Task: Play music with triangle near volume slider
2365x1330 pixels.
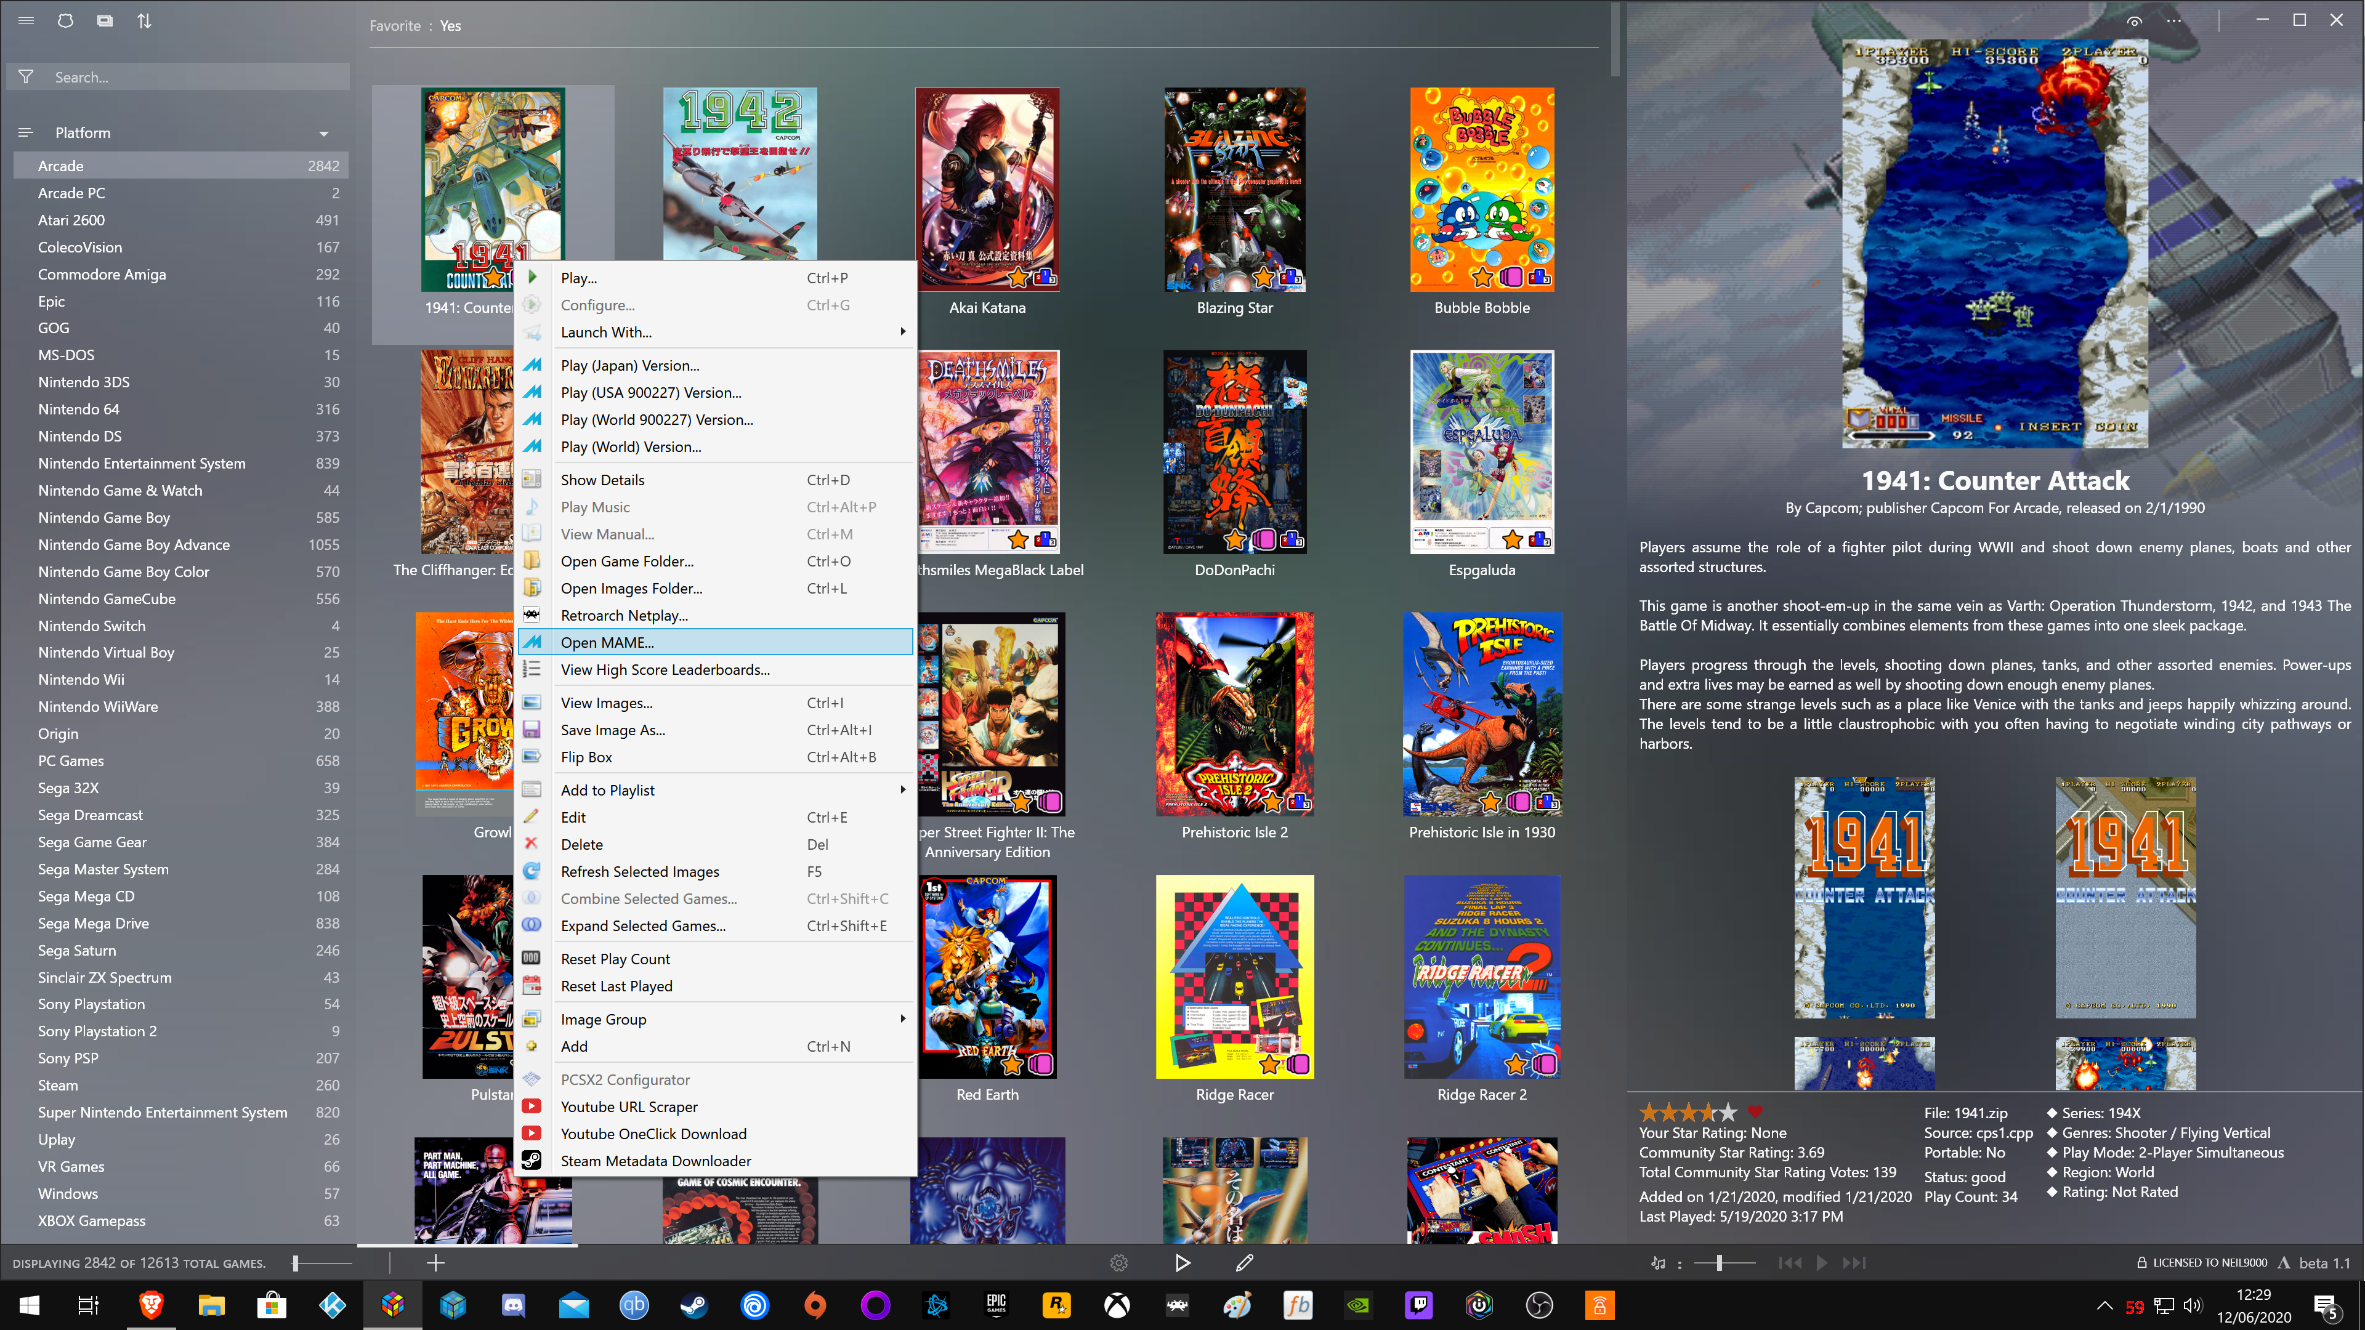Action: (x=1822, y=1263)
